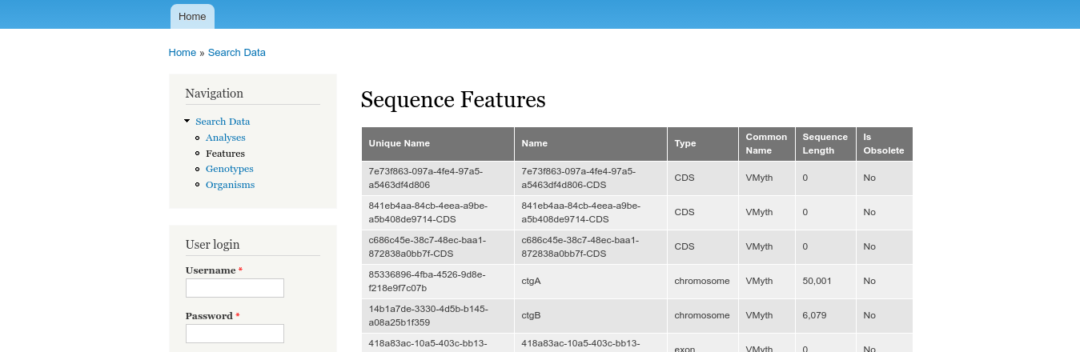This screenshot has height=352, width=1080.
Task: Open the Home tab in top bar
Action: coord(192,16)
